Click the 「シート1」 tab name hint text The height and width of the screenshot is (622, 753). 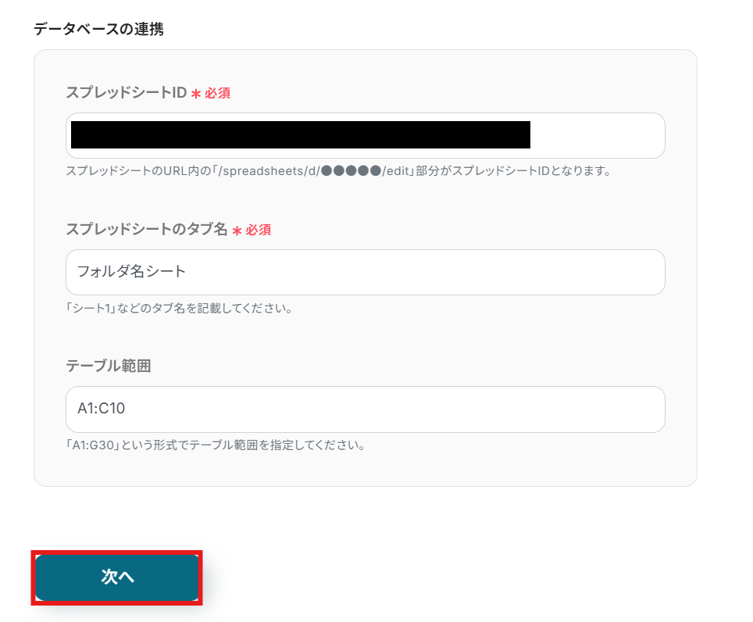pos(89,308)
